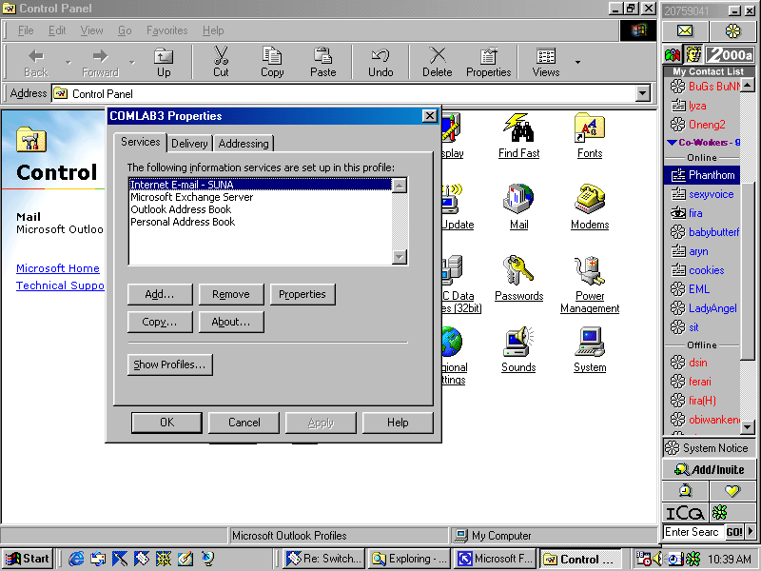Click the Back toolbar button
Image resolution: width=761 pixels, height=571 pixels.
coord(36,62)
